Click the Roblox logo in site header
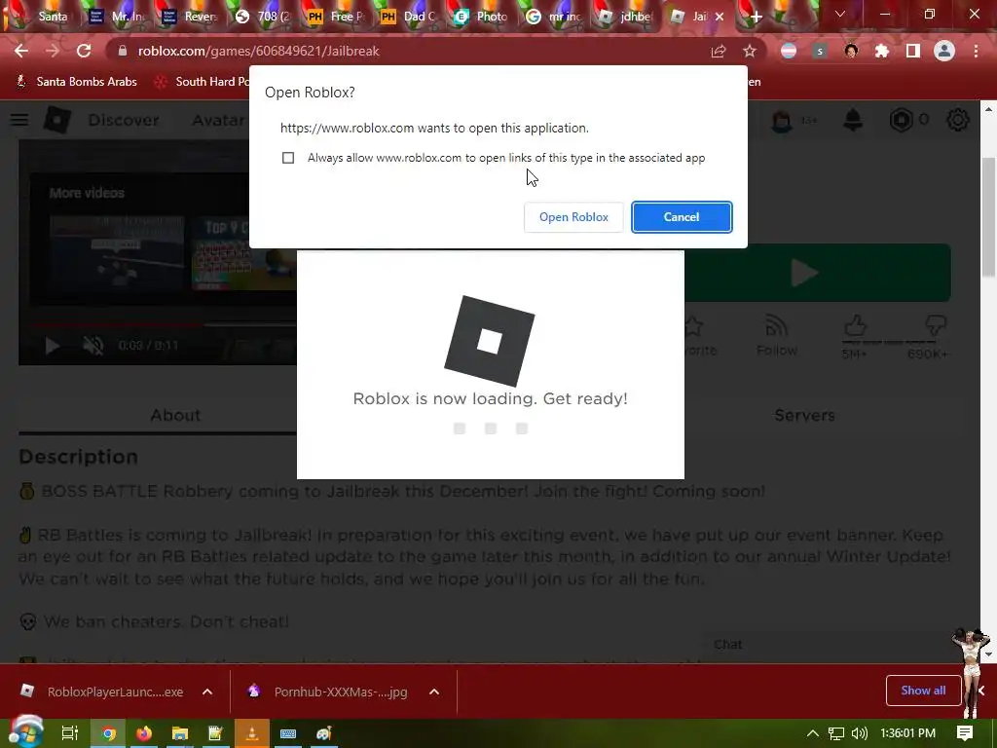This screenshot has height=748, width=997. [x=57, y=120]
